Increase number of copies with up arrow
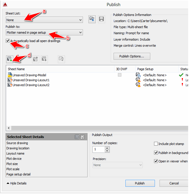The height and width of the screenshot is (194, 189). pos(107,148)
